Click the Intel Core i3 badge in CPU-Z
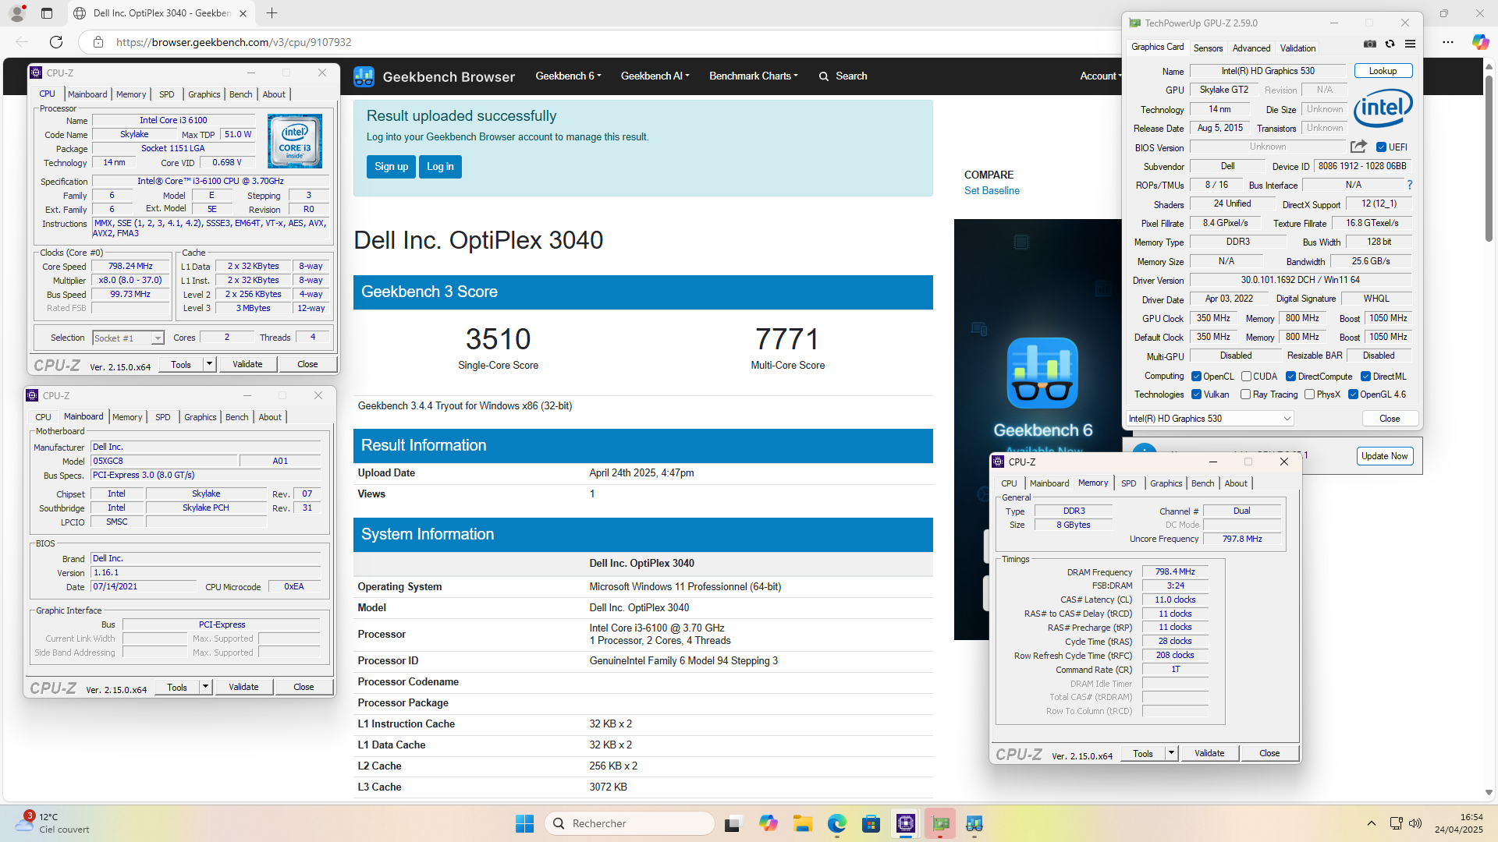 295,141
